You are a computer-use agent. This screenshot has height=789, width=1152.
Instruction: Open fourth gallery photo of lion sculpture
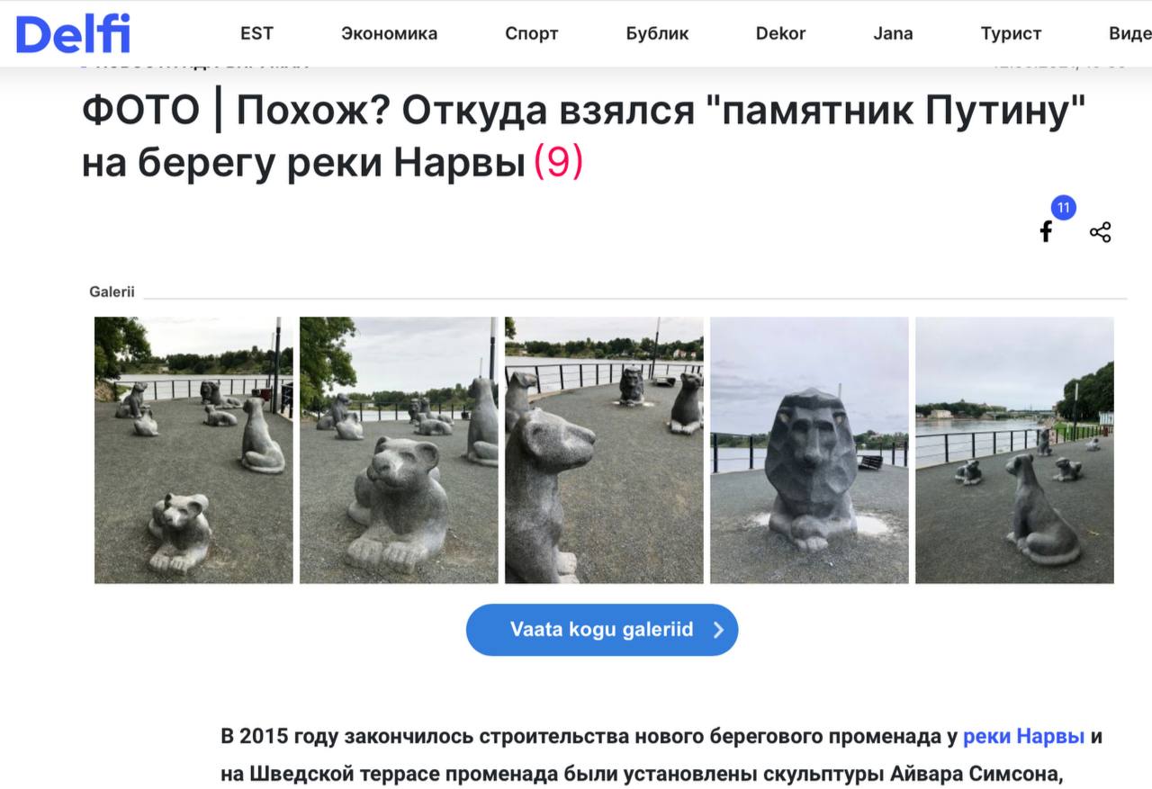click(x=809, y=450)
